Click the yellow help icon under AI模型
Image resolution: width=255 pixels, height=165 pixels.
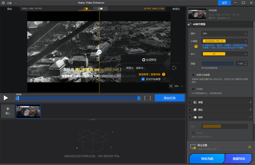coord(196,46)
